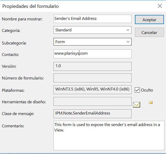Click the empty Número de formulario field

(92, 78)
